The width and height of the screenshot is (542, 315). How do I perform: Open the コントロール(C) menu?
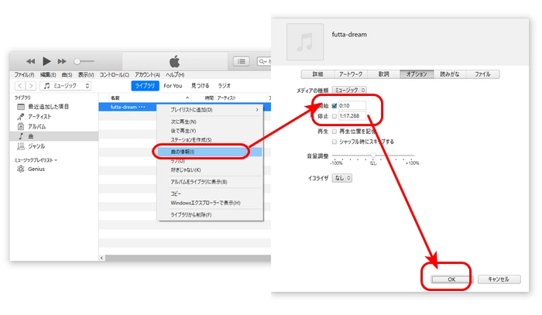[x=114, y=74]
